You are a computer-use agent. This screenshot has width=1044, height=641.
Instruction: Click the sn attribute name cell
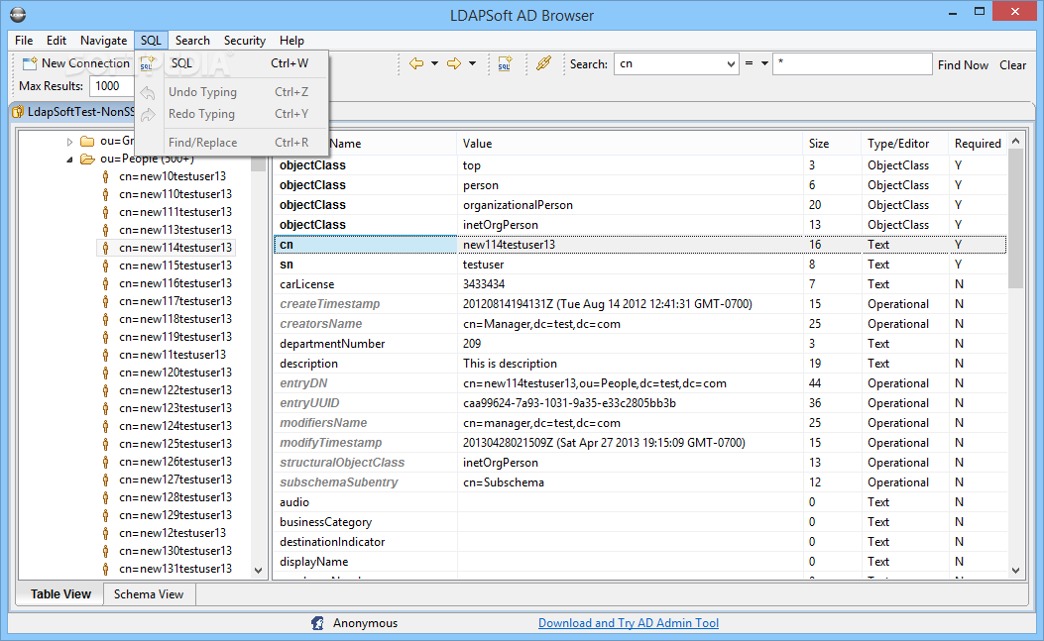pos(366,265)
